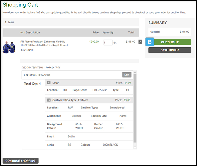197x166 pixels.
Task: Click the US215RYLL product code under description
Action: pos(27,50)
